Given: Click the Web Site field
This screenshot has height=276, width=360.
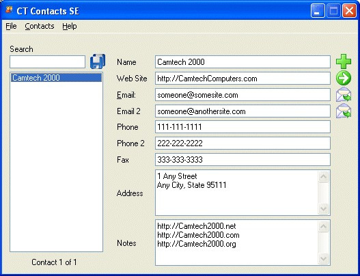Looking at the screenshot, I should pos(243,79).
